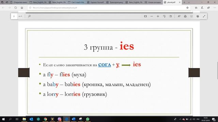The height and width of the screenshot is (122, 218).
Task: Go back to the previous page
Action: click(3, 8)
